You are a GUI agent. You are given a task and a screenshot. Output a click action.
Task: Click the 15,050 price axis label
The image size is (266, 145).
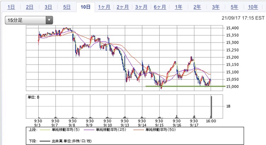(x=232, y=79)
